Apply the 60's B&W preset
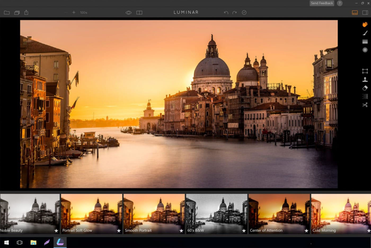Screen dimensions: 371x248 (216, 213)
